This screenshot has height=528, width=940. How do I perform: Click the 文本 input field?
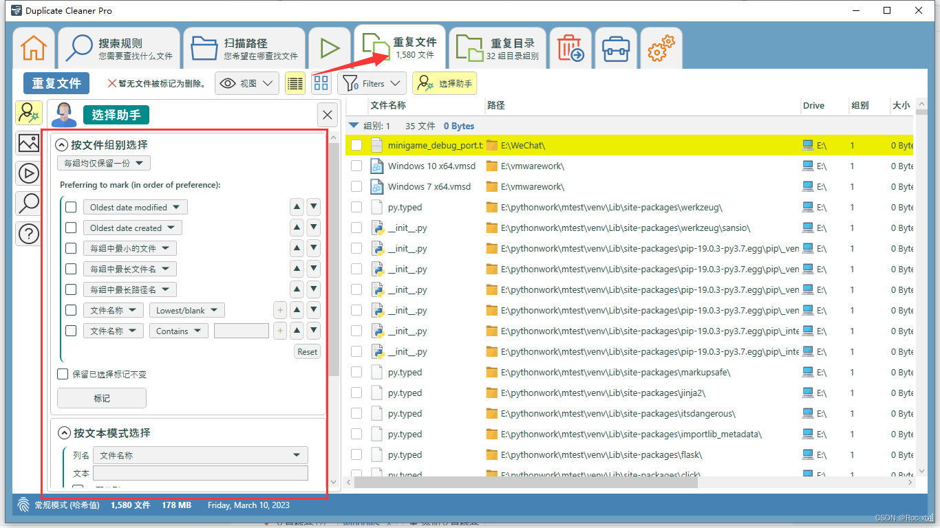coord(200,474)
